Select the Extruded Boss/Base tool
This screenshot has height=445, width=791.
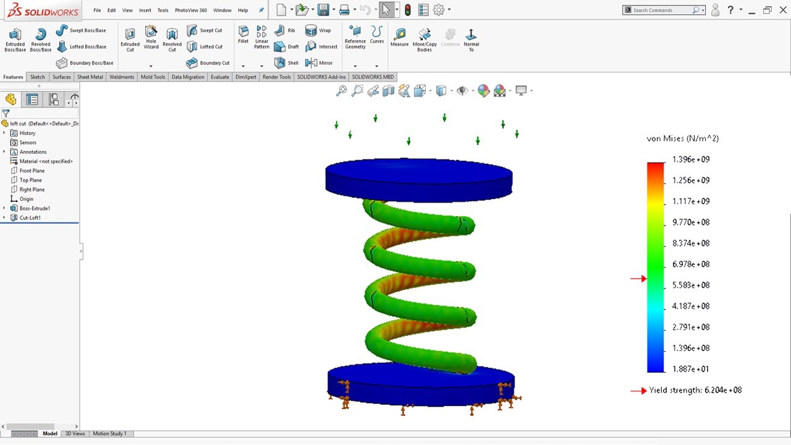(15, 39)
